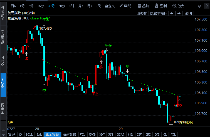This screenshot has height=137, width=210.
Task: Switch to 周K period
Action: point(81,6)
